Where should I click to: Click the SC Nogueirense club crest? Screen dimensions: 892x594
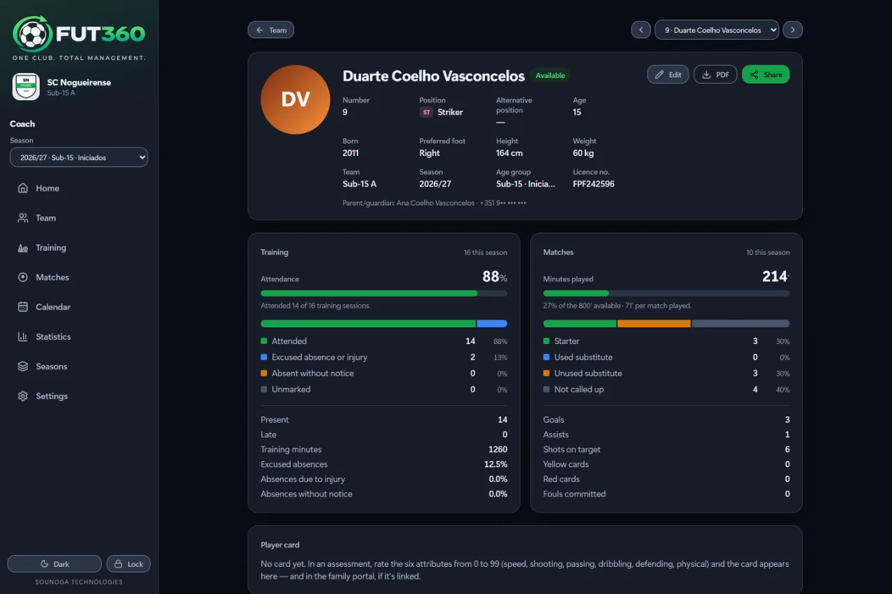26,87
